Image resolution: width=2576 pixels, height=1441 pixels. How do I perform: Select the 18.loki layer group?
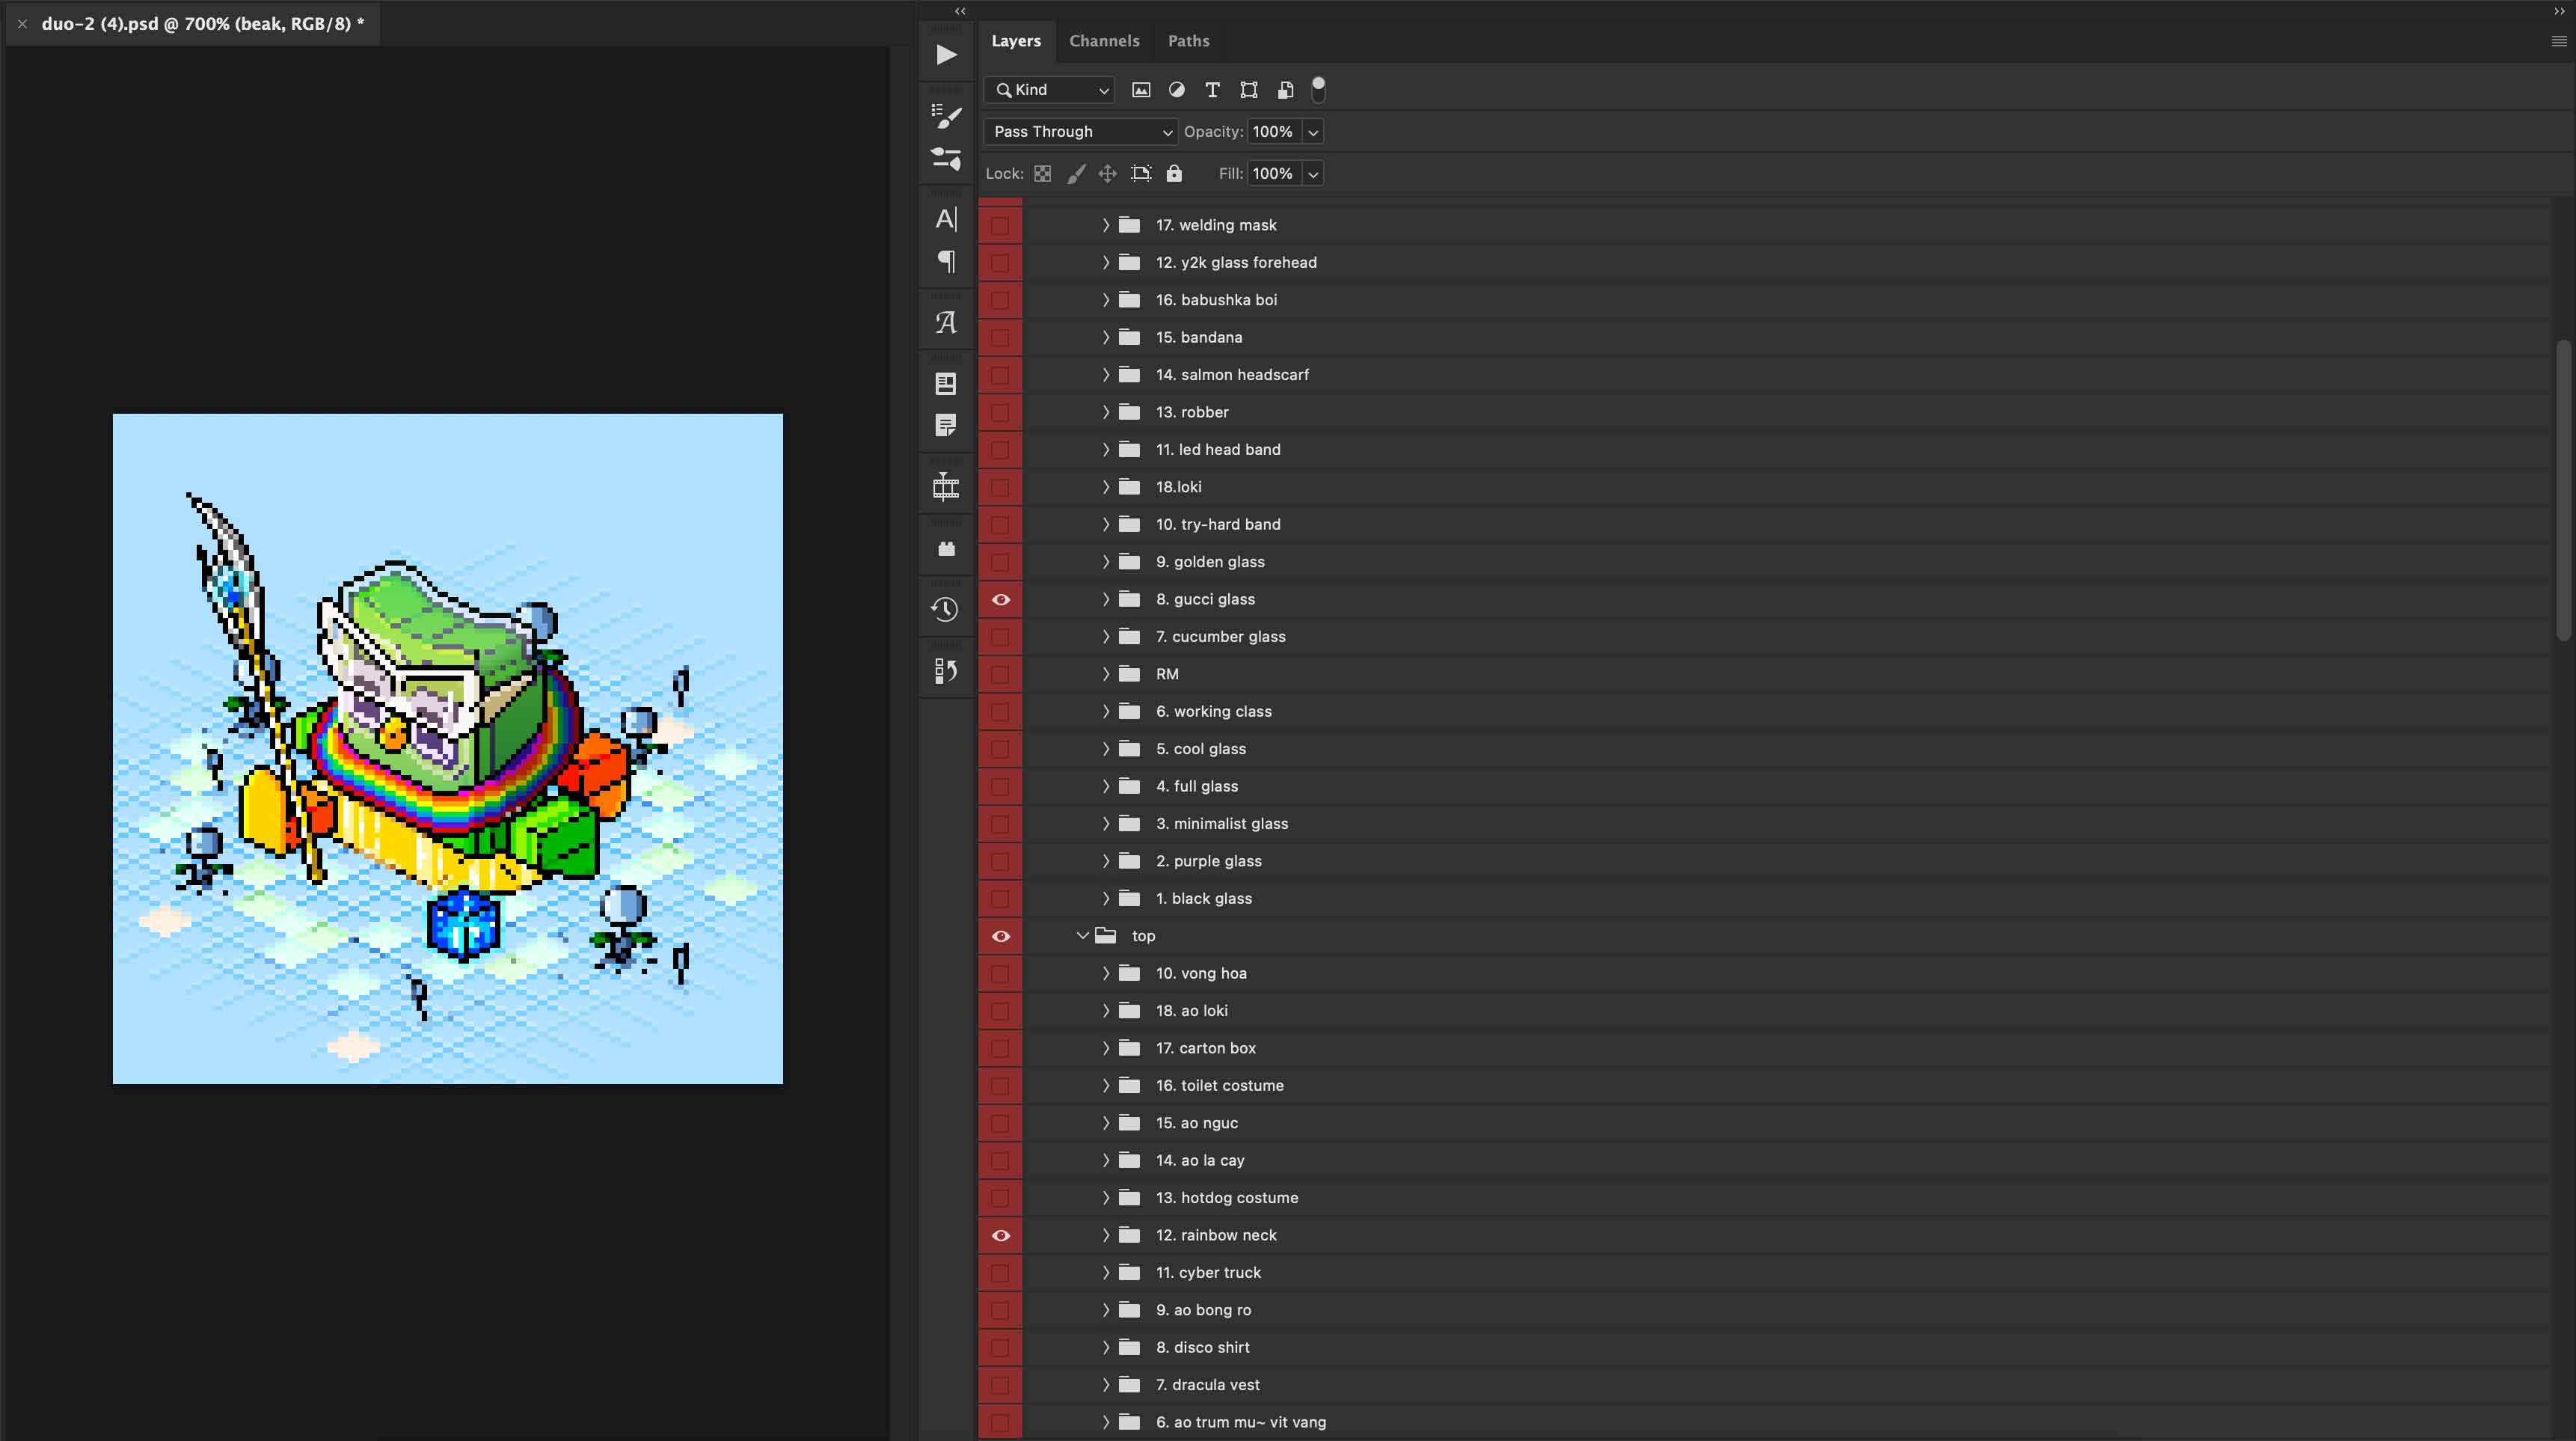coord(1179,487)
